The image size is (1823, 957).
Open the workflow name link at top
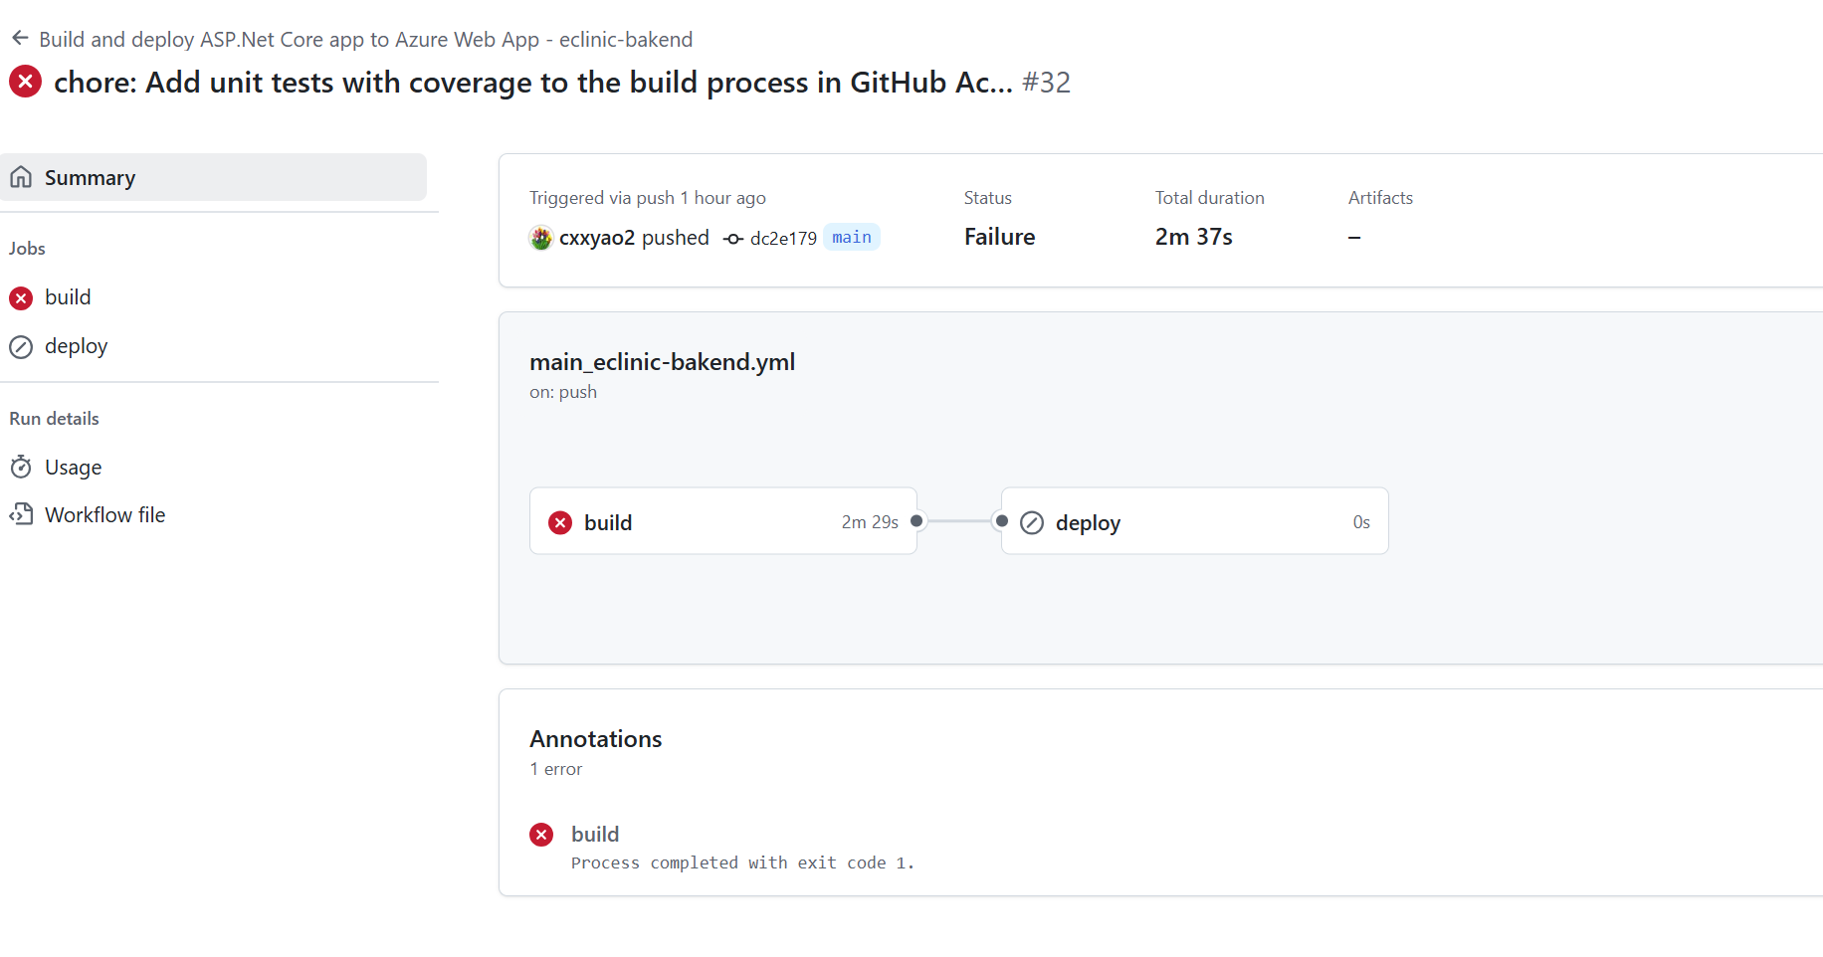click(x=365, y=39)
